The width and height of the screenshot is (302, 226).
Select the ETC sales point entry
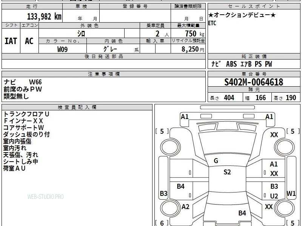coord(212,23)
